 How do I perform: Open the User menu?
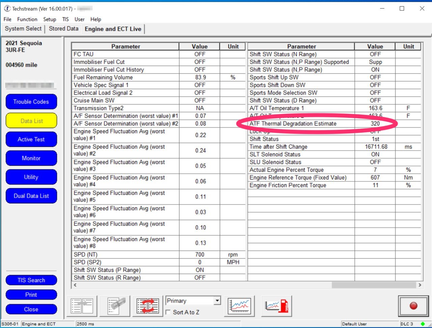click(80, 19)
